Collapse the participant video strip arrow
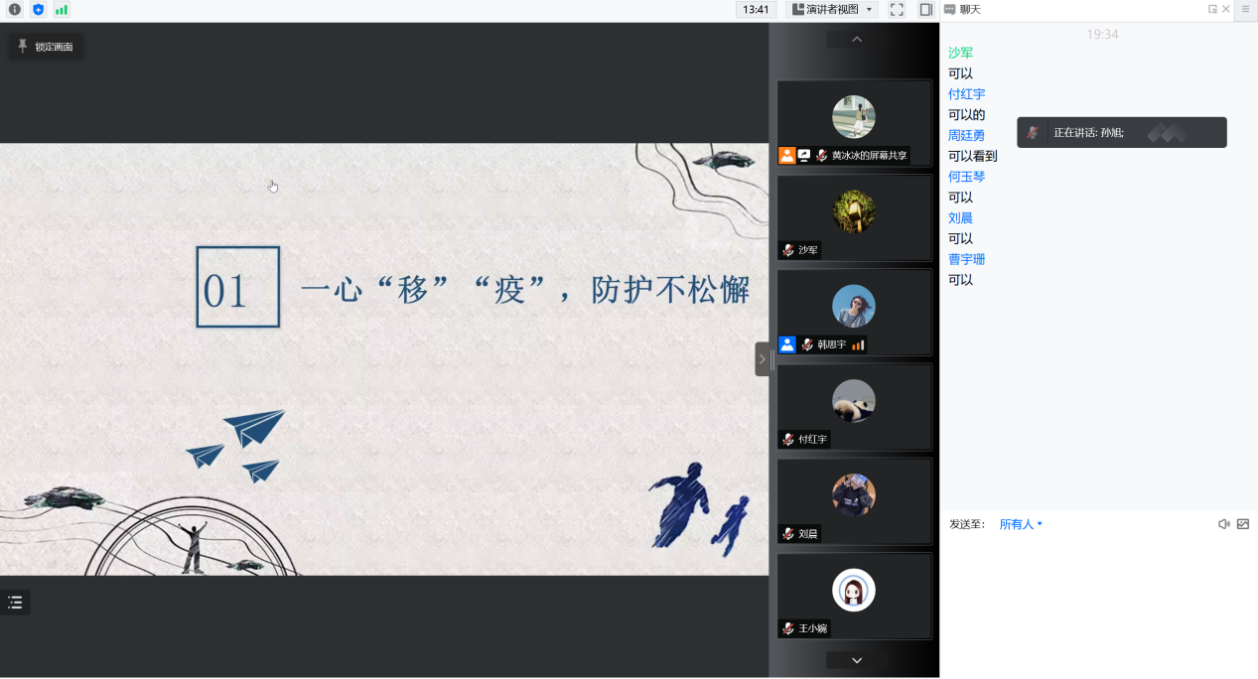This screenshot has width=1258, height=679. pos(762,359)
